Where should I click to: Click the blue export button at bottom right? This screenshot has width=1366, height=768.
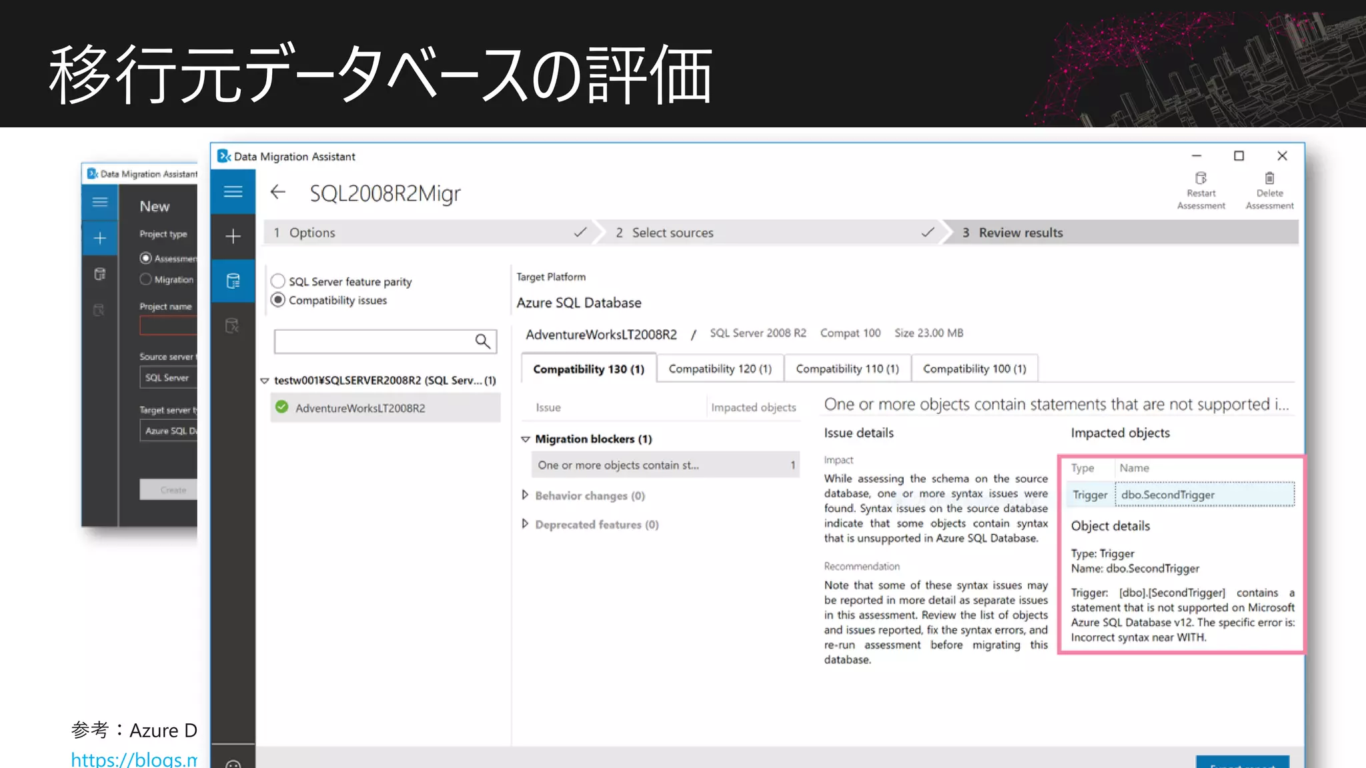[x=1242, y=762]
